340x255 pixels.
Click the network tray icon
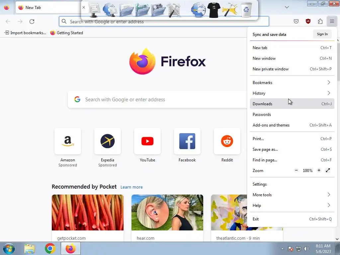(298, 249)
